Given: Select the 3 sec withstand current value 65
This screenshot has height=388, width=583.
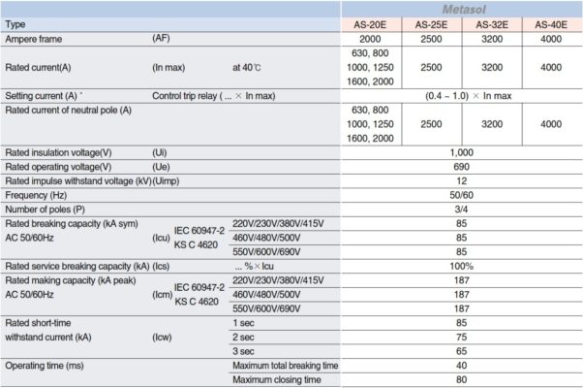Looking at the screenshot, I should 461,350.
